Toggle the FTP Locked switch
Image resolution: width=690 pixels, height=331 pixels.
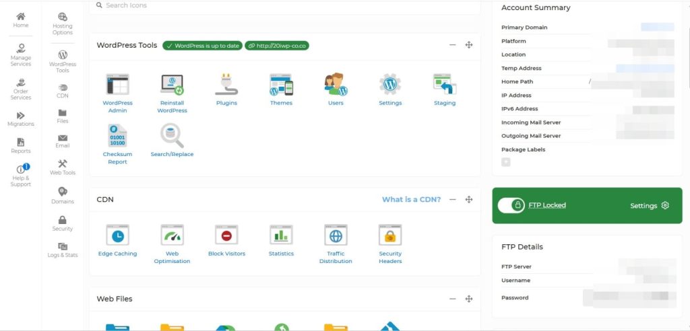click(x=511, y=205)
